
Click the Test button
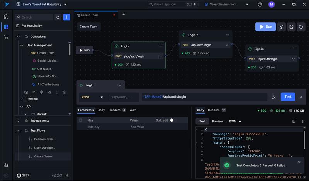[288, 97]
